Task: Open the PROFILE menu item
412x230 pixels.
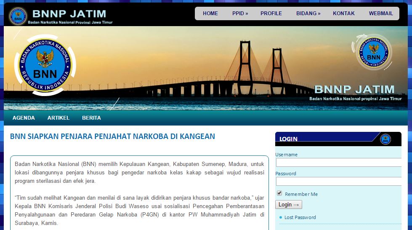Action: click(x=271, y=13)
